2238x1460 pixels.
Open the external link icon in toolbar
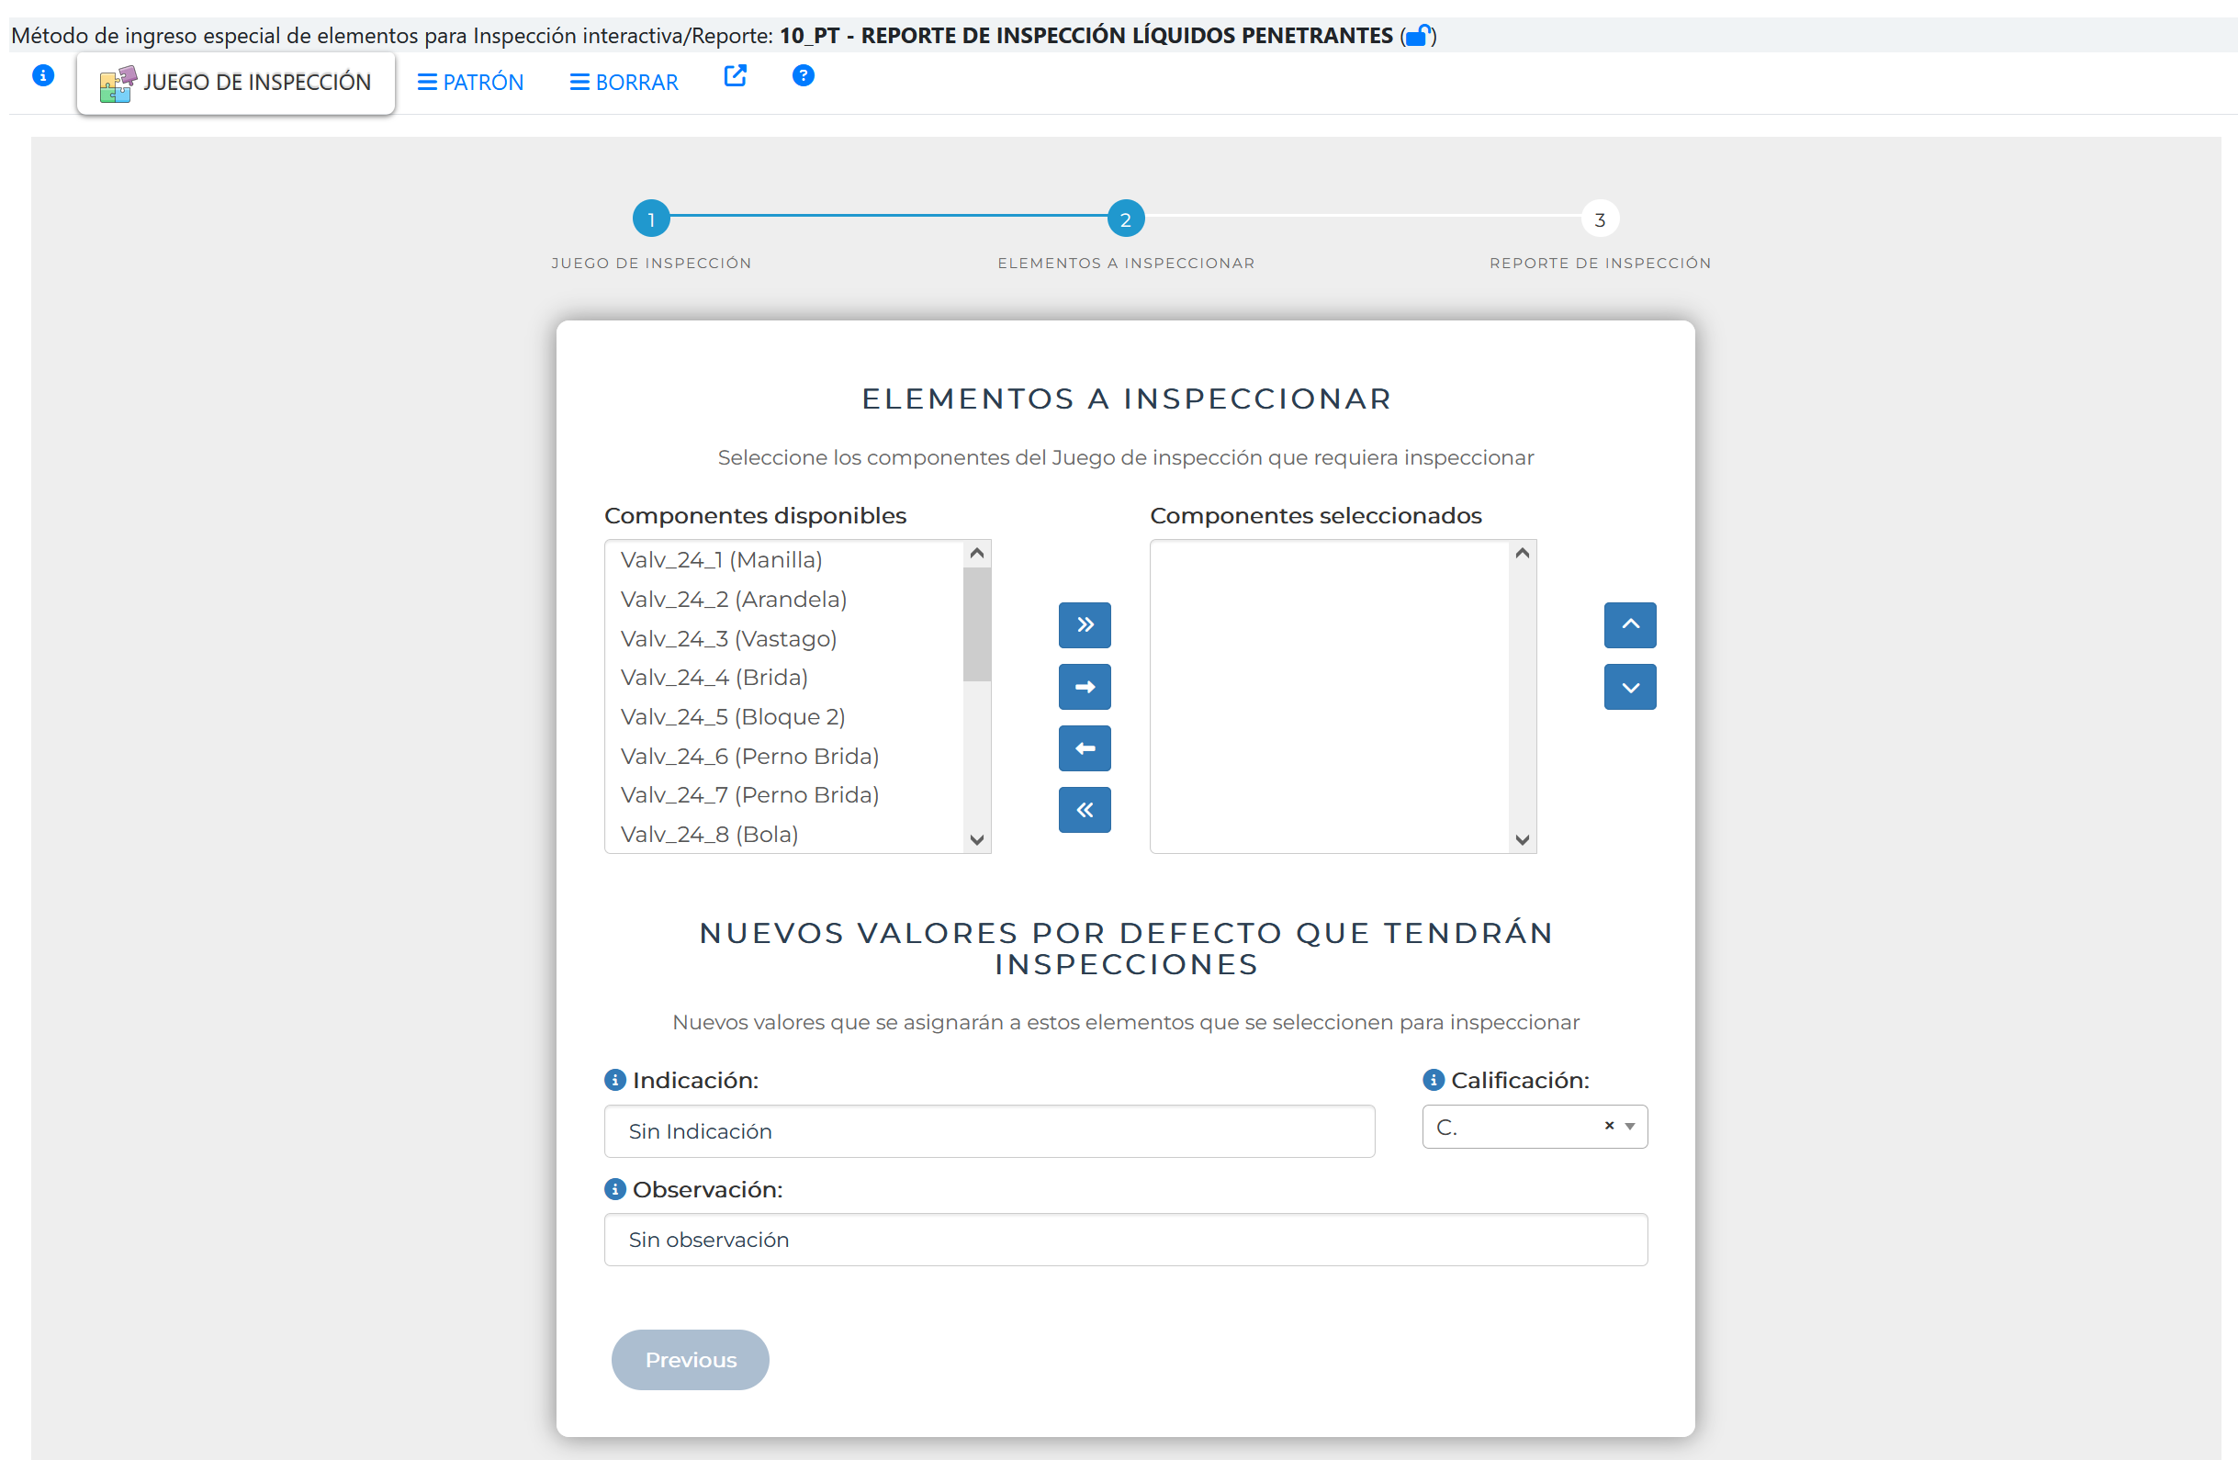pyautogui.click(x=735, y=77)
